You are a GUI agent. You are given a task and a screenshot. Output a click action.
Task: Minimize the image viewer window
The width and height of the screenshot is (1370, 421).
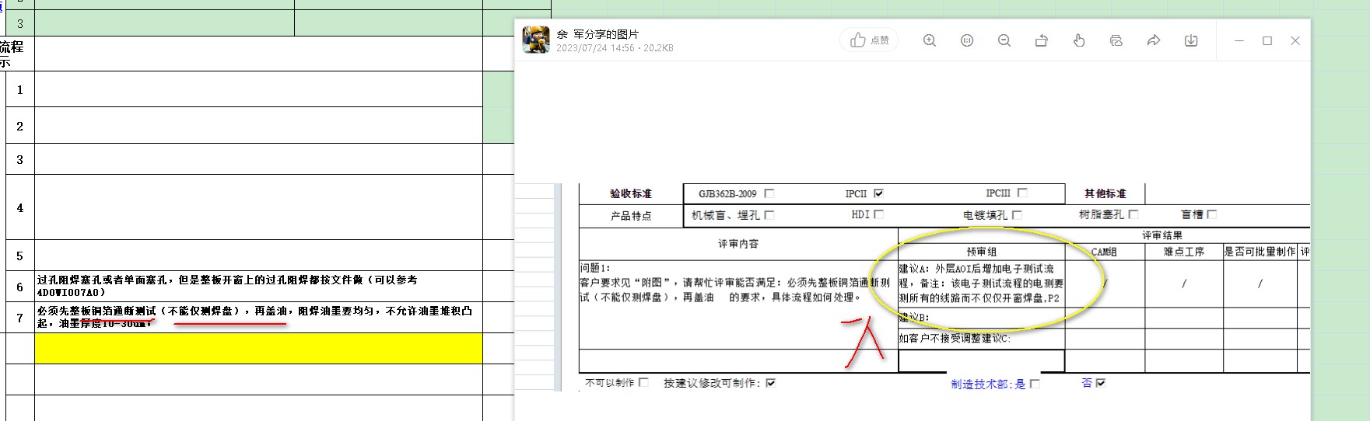tap(1239, 40)
